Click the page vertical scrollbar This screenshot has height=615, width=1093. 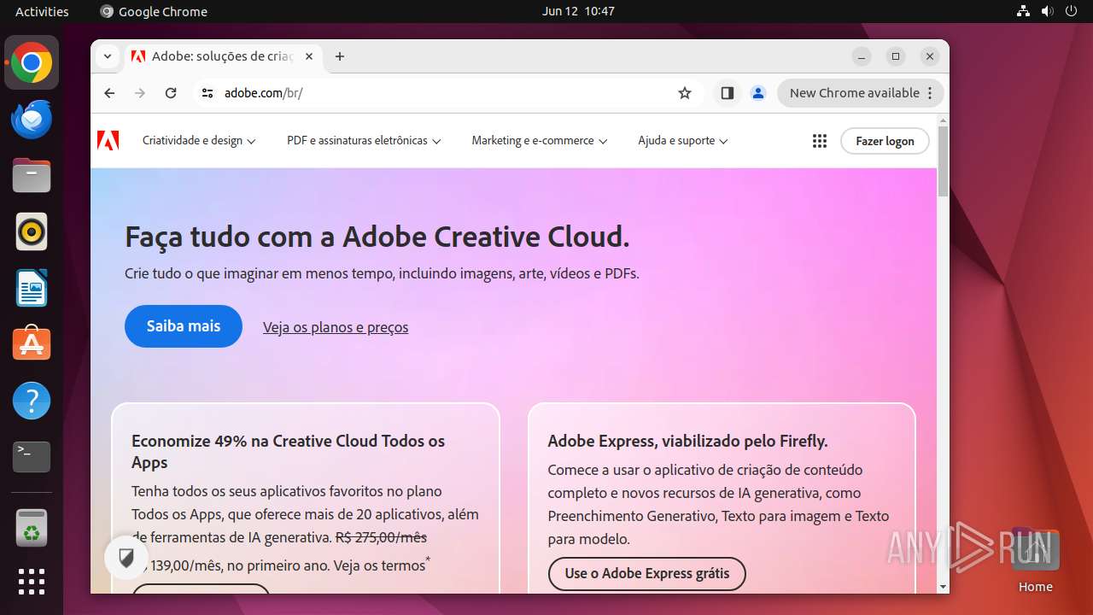click(x=943, y=161)
